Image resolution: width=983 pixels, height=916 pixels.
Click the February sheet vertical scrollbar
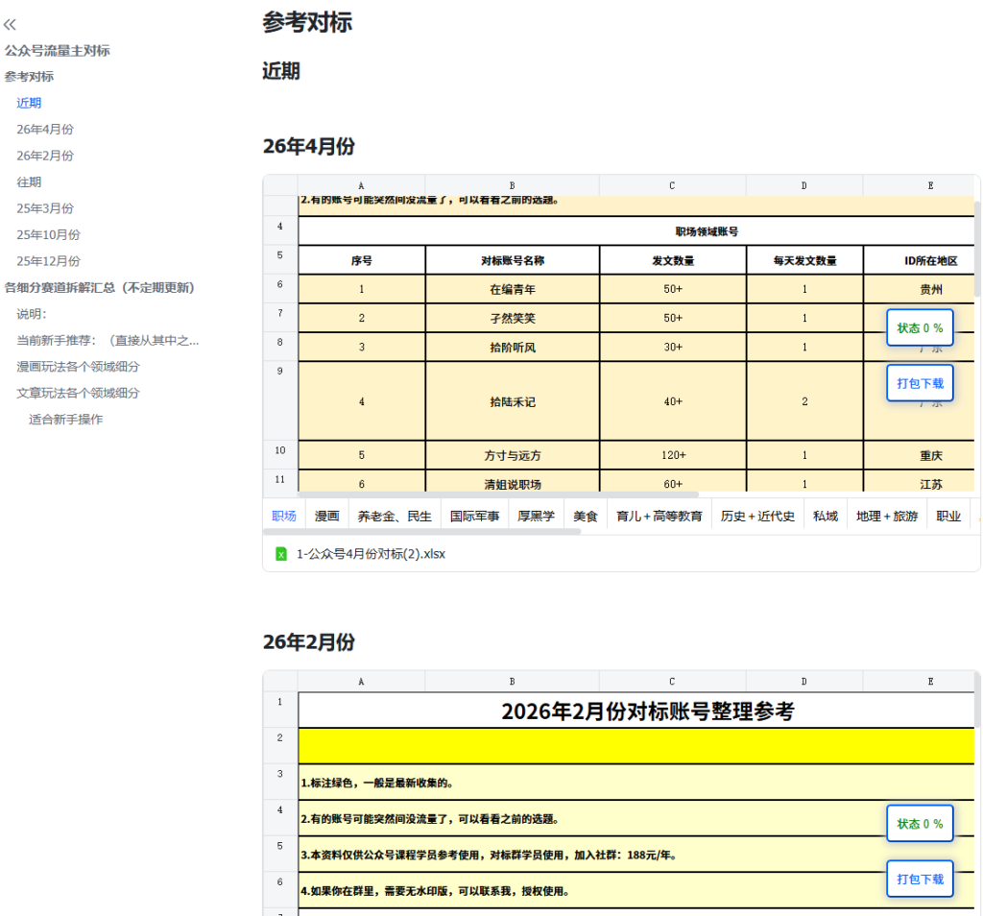(977, 699)
